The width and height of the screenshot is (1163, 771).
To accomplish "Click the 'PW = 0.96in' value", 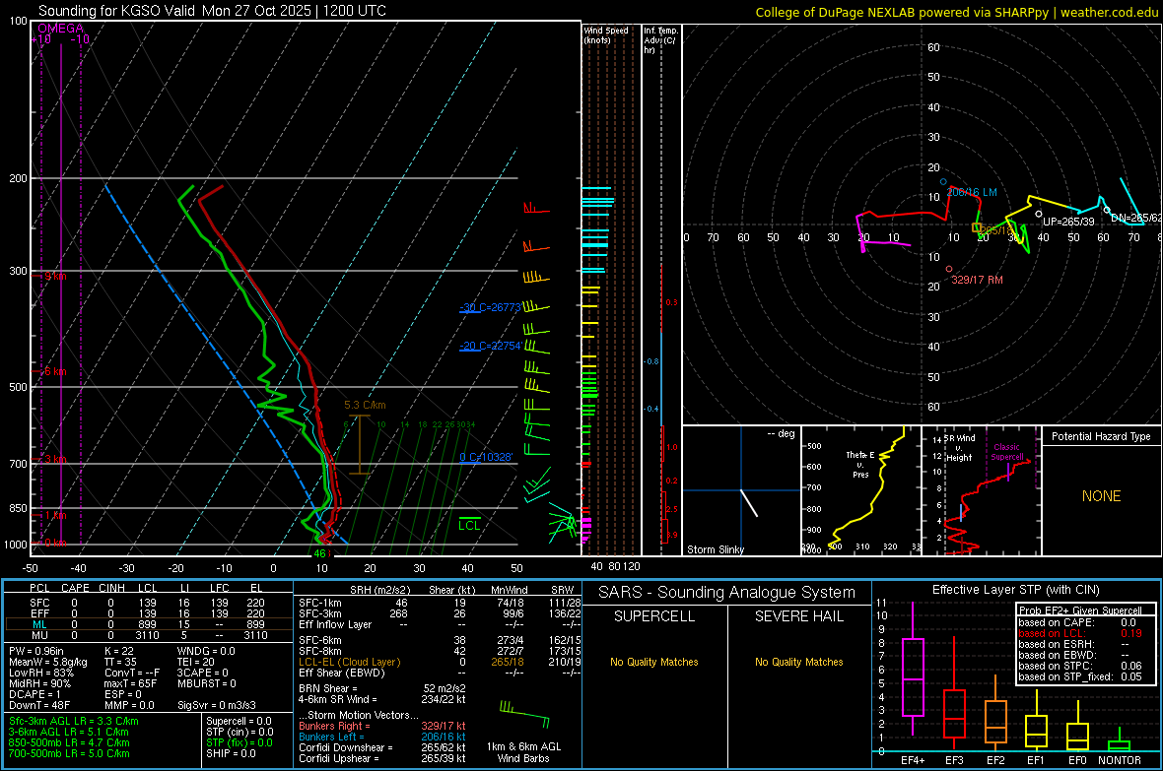I will [x=35, y=651].
